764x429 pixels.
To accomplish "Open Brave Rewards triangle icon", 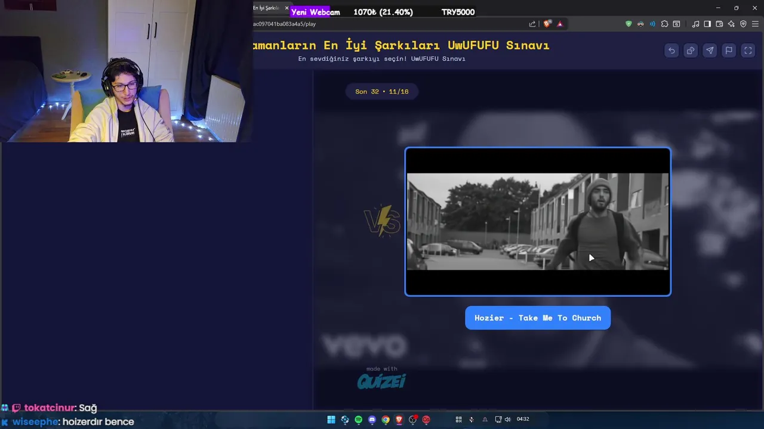I will tap(560, 24).
